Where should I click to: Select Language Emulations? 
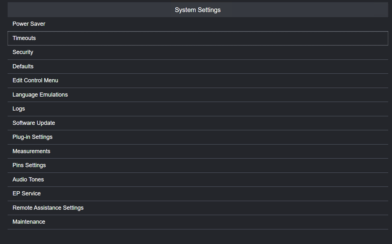click(x=40, y=95)
